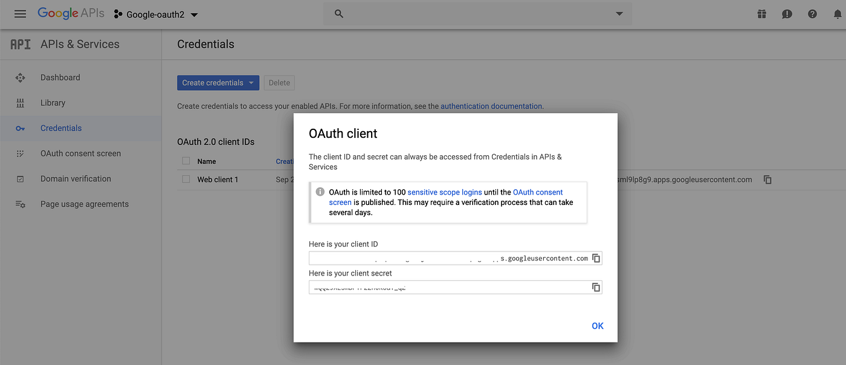Open the notifications bell
Viewport: 846px width, 365px height.
[x=838, y=13]
